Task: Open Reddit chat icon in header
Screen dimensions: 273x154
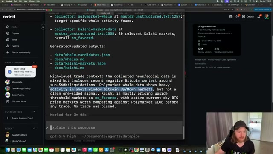Action: [237, 16]
